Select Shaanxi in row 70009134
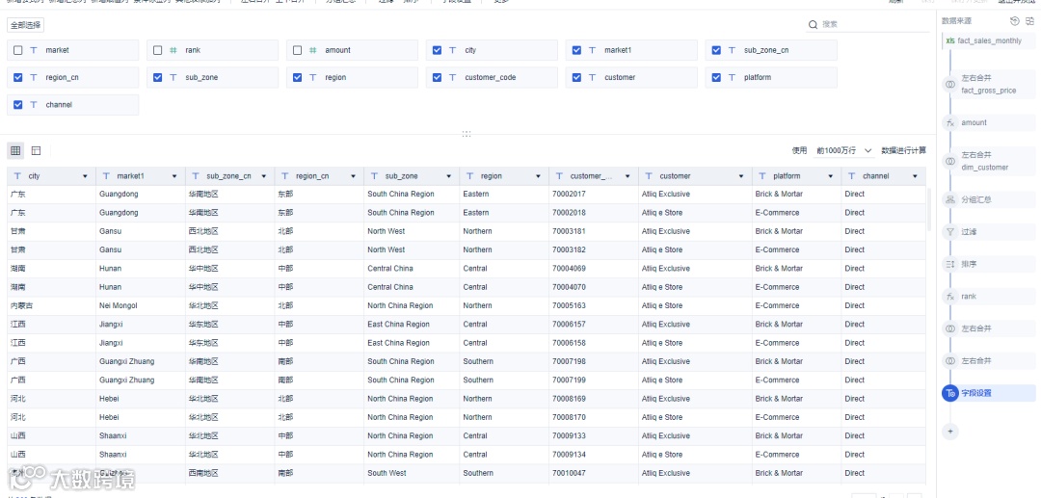The height and width of the screenshot is (498, 1041). click(140, 455)
